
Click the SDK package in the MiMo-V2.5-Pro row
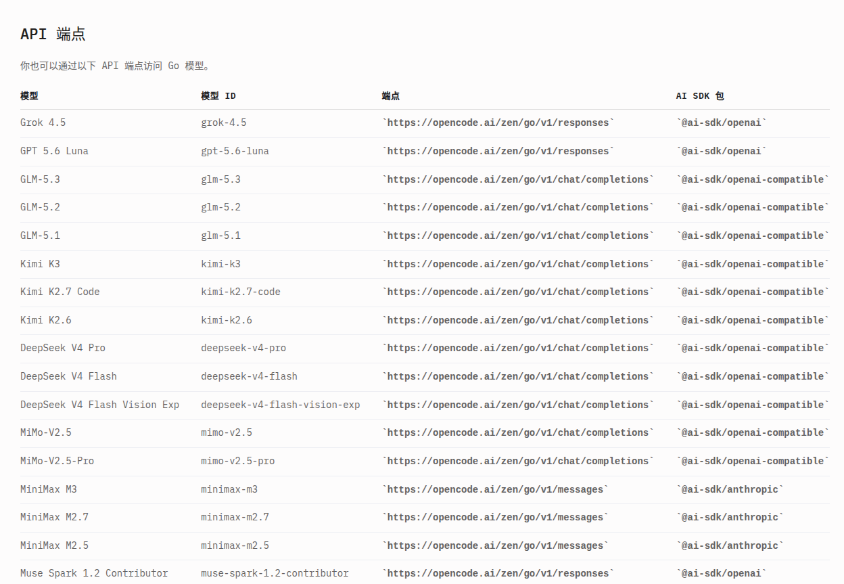point(753,461)
